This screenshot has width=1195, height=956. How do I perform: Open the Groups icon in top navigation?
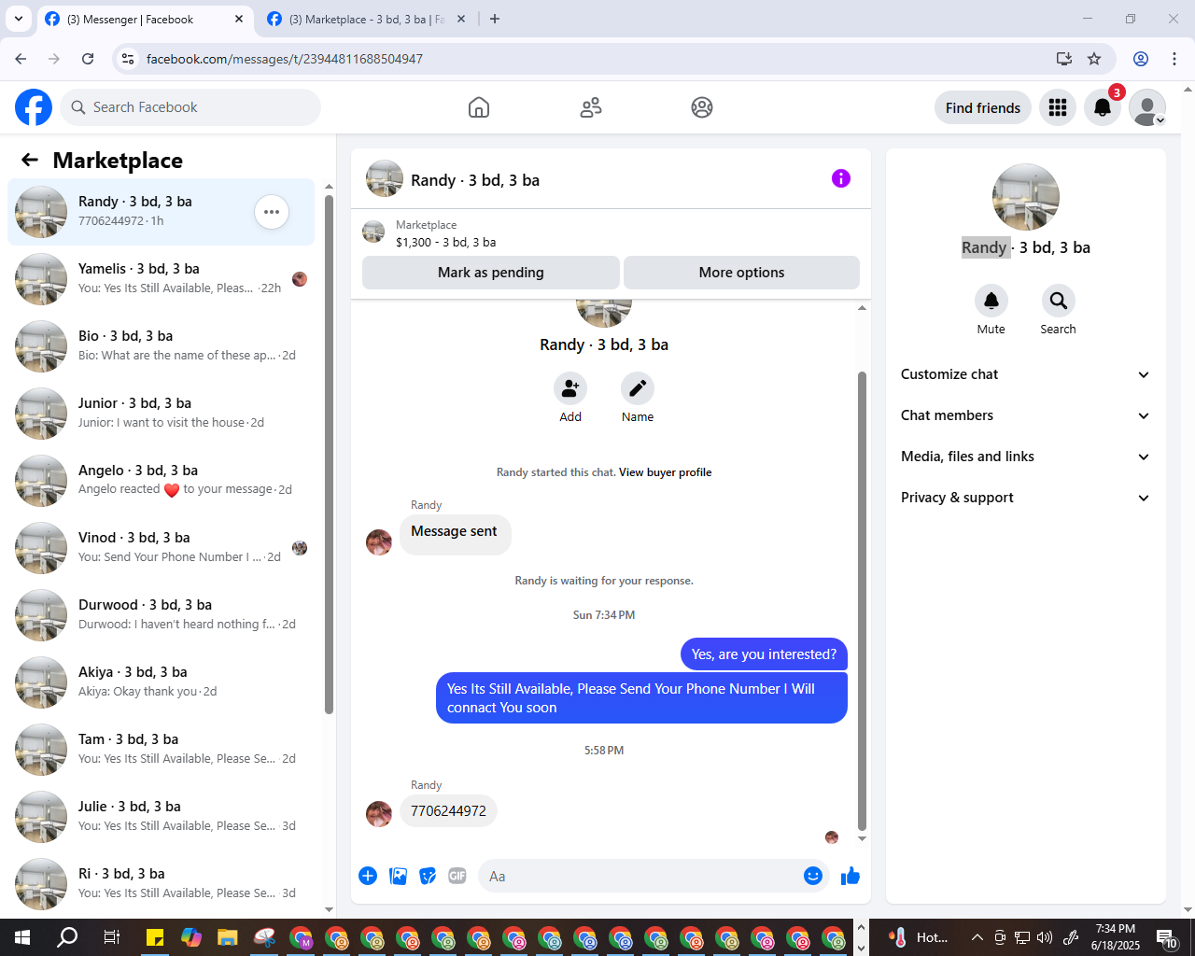click(702, 107)
